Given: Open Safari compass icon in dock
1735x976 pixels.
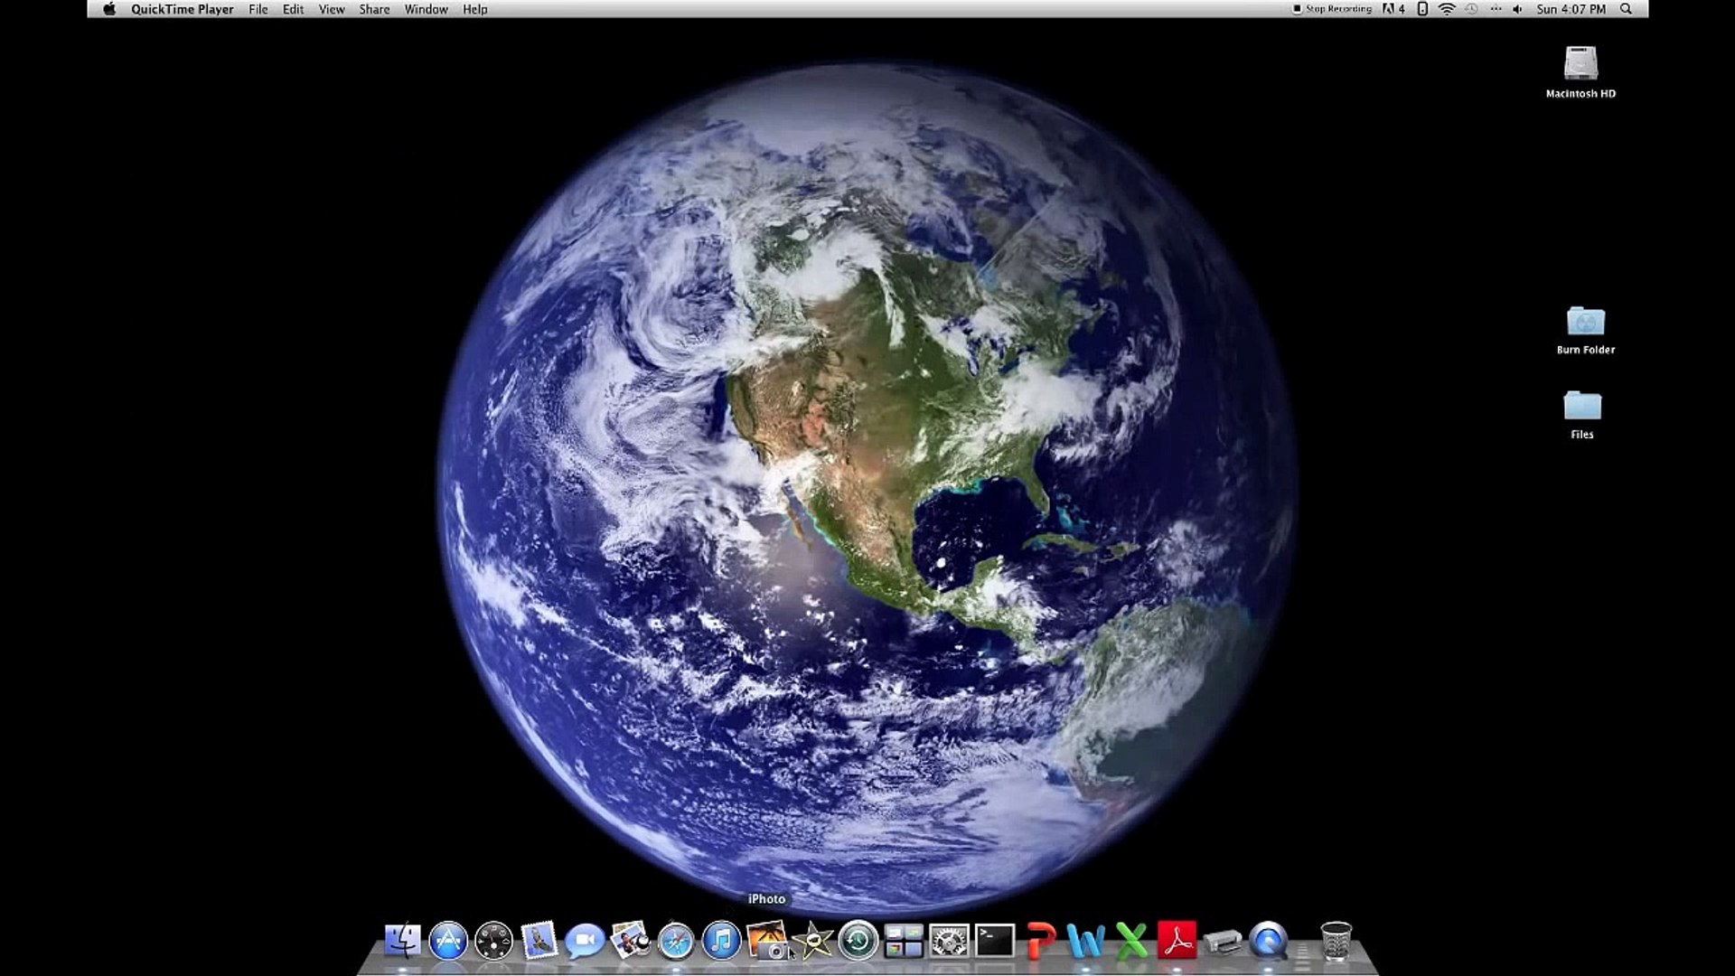Looking at the screenshot, I should coord(676,941).
